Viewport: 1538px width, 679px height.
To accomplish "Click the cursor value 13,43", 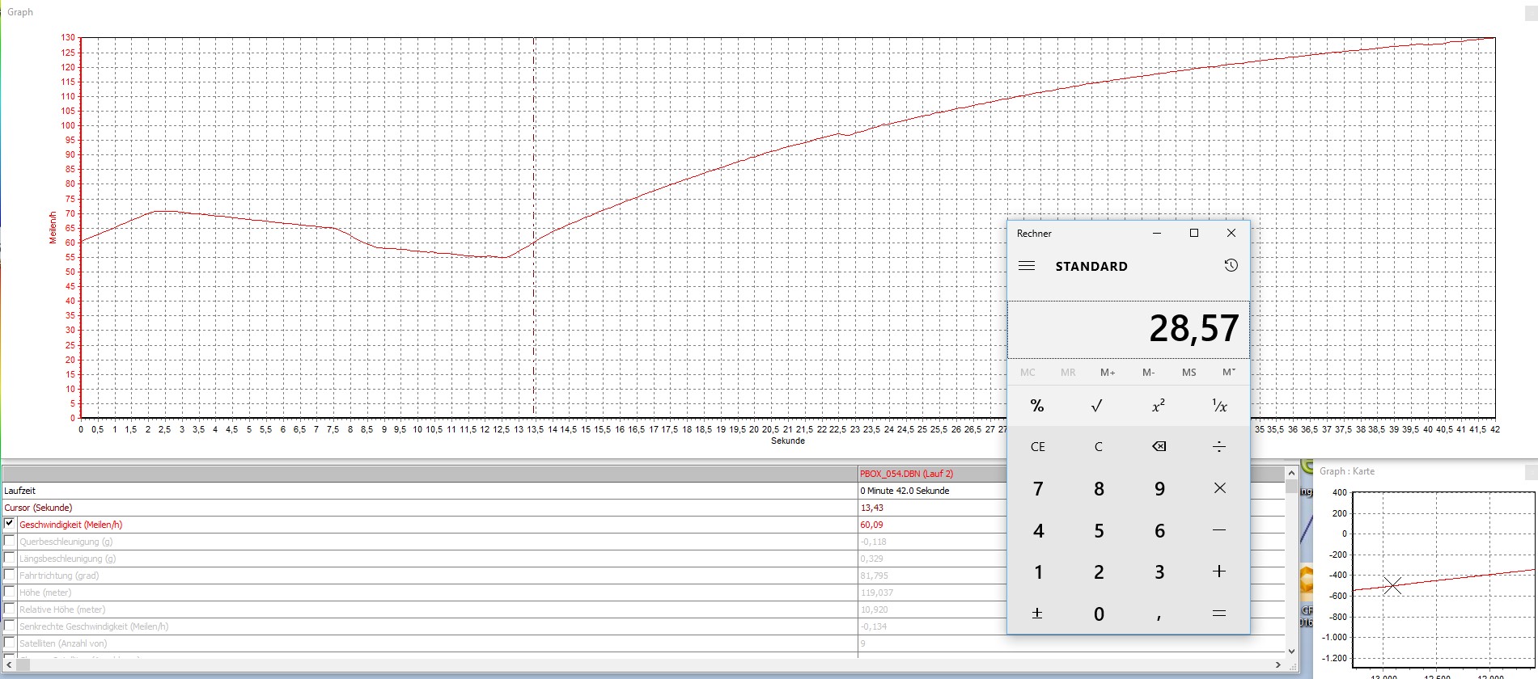I will (x=871, y=508).
